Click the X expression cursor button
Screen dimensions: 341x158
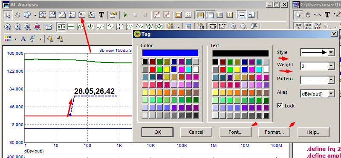[x=8, y=27]
